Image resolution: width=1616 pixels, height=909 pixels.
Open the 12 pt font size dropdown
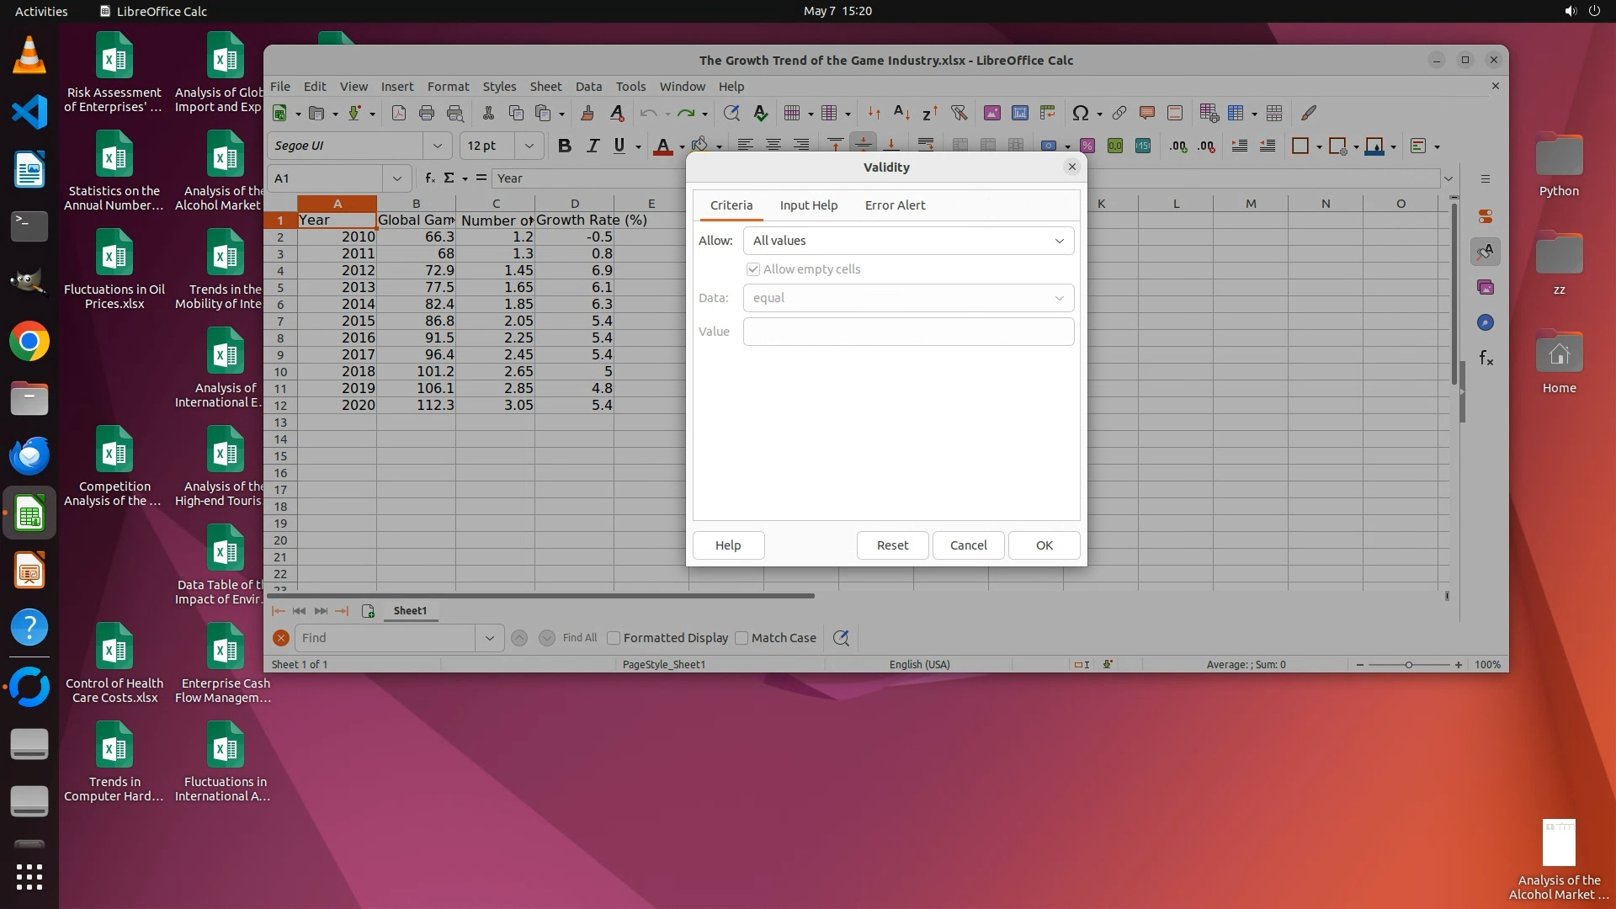coord(529,146)
